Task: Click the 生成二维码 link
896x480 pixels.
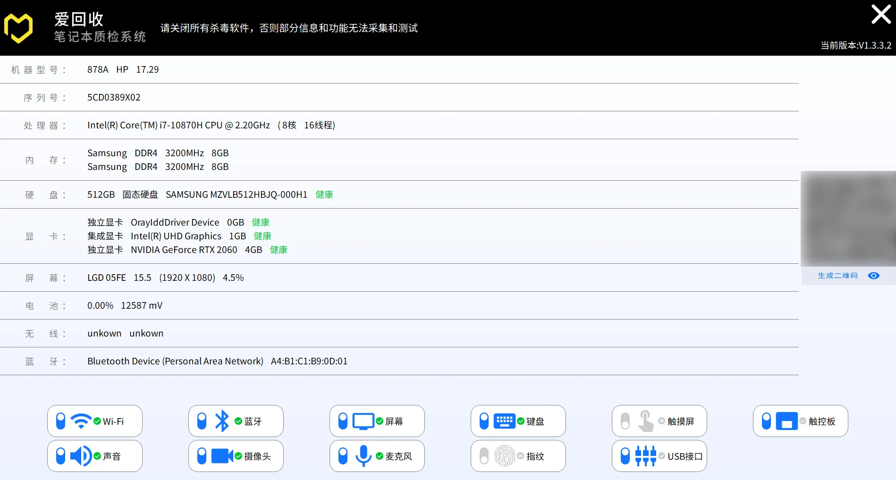Action: point(838,276)
